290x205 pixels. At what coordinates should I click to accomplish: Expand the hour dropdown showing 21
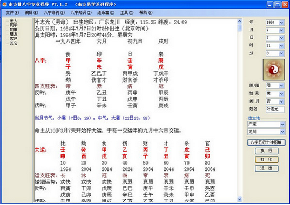281,46
